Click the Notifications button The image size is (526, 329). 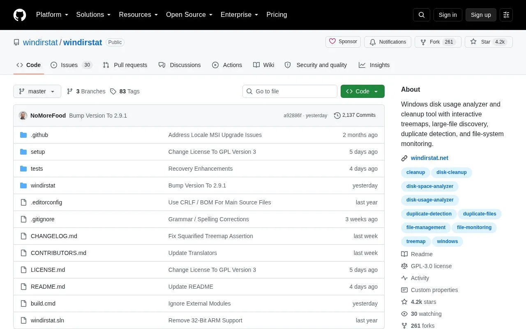point(388,42)
